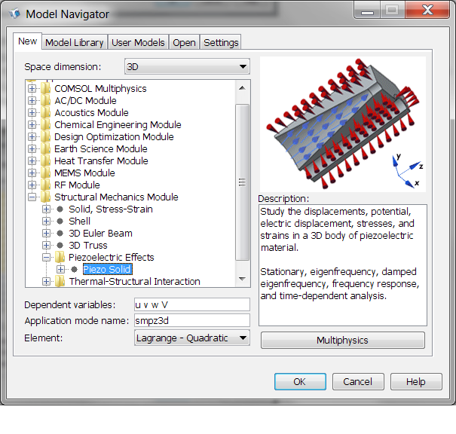456x434 pixels.
Task: Switch to the New tab
Action: 28,41
